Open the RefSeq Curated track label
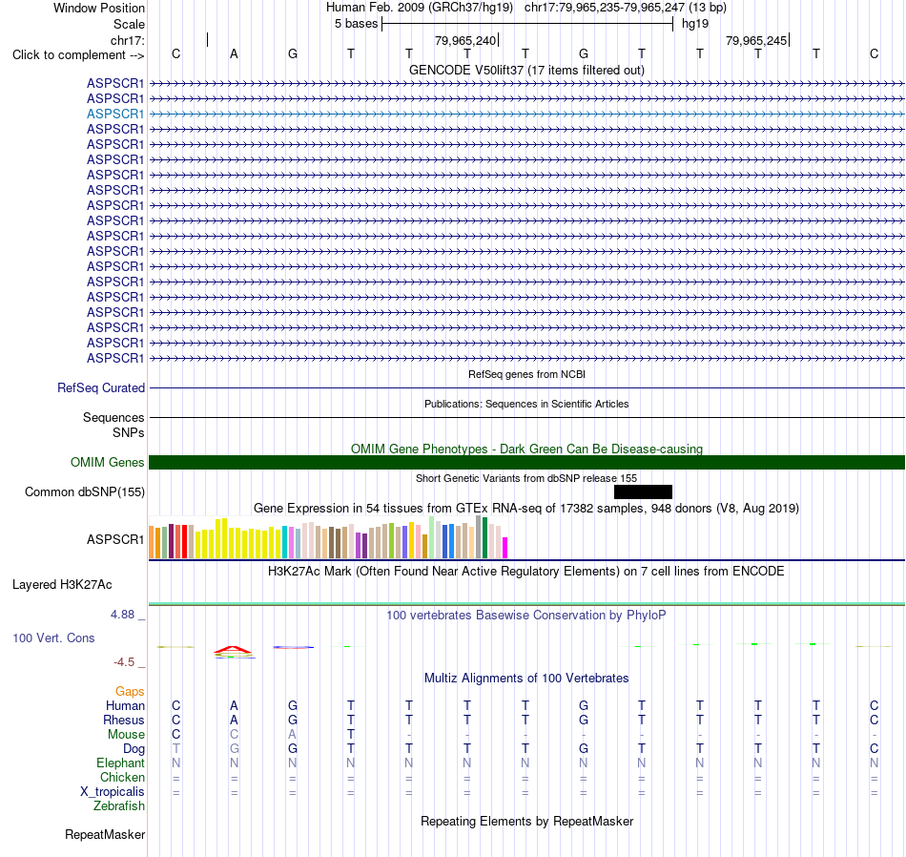This screenshot has width=906, height=857. point(100,388)
